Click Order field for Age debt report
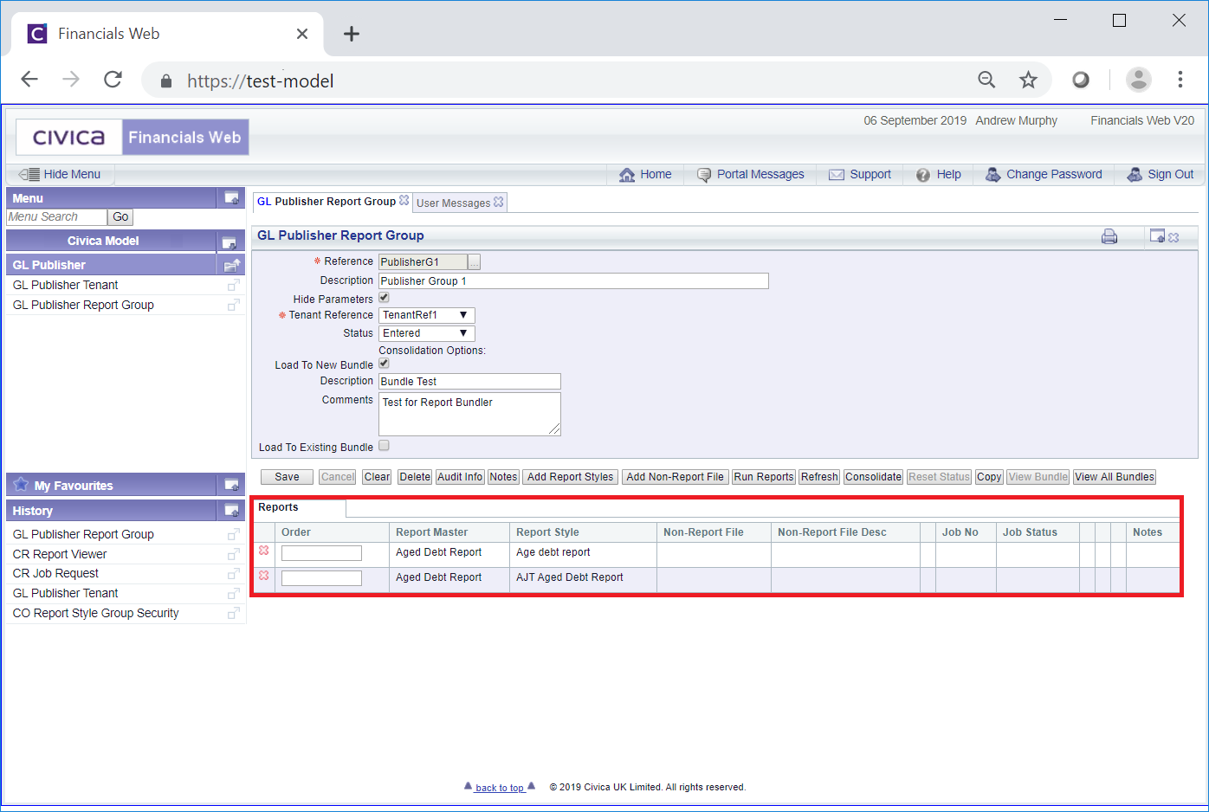The image size is (1209, 812). (321, 553)
